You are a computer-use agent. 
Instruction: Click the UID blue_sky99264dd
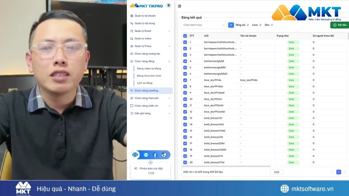[214, 112]
